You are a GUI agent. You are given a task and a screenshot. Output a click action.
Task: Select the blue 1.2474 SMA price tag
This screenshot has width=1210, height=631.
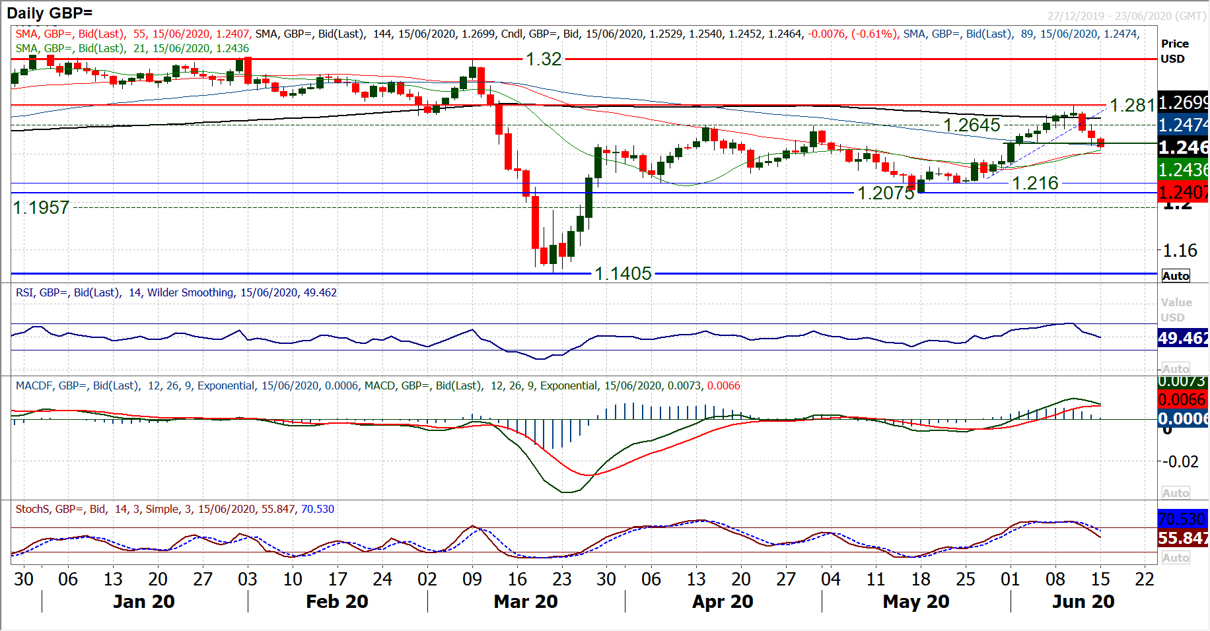[x=1183, y=125]
